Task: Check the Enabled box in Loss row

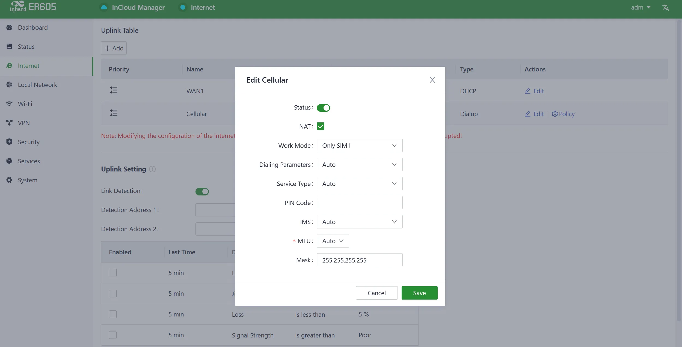Action: coord(113,314)
